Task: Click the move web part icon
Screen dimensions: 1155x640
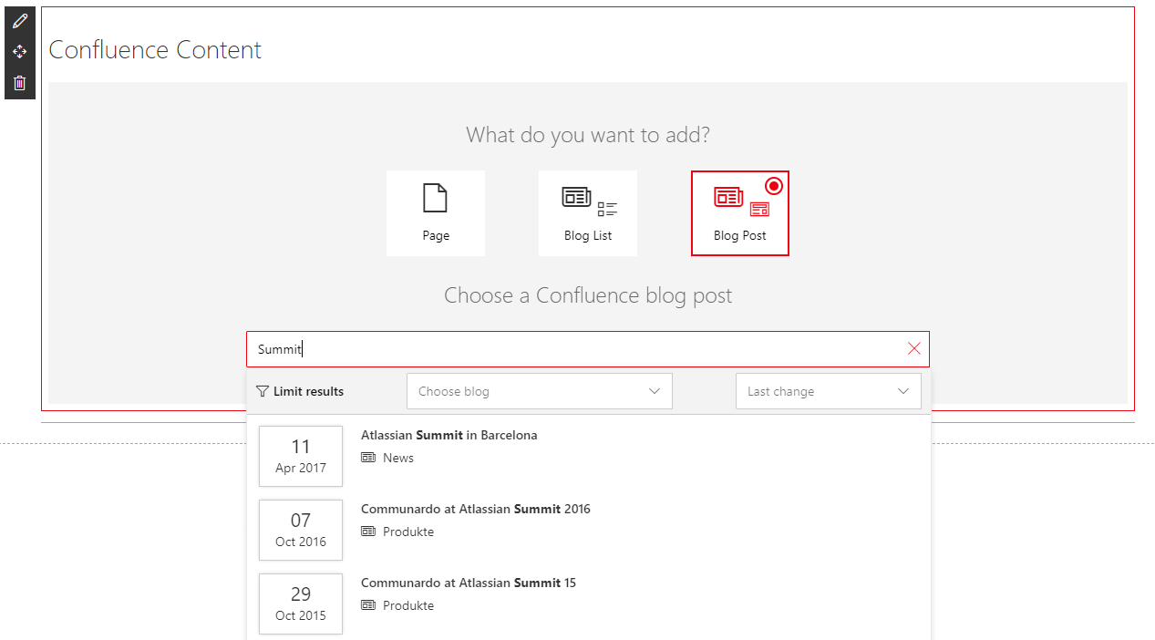Action: (19, 51)
